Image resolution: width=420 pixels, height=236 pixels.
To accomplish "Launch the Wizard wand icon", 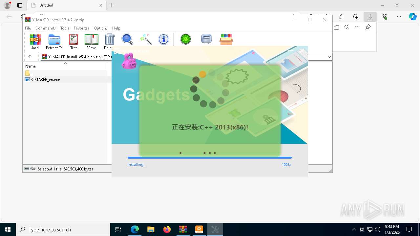I will pyautogui.click(x=145, y=39).
